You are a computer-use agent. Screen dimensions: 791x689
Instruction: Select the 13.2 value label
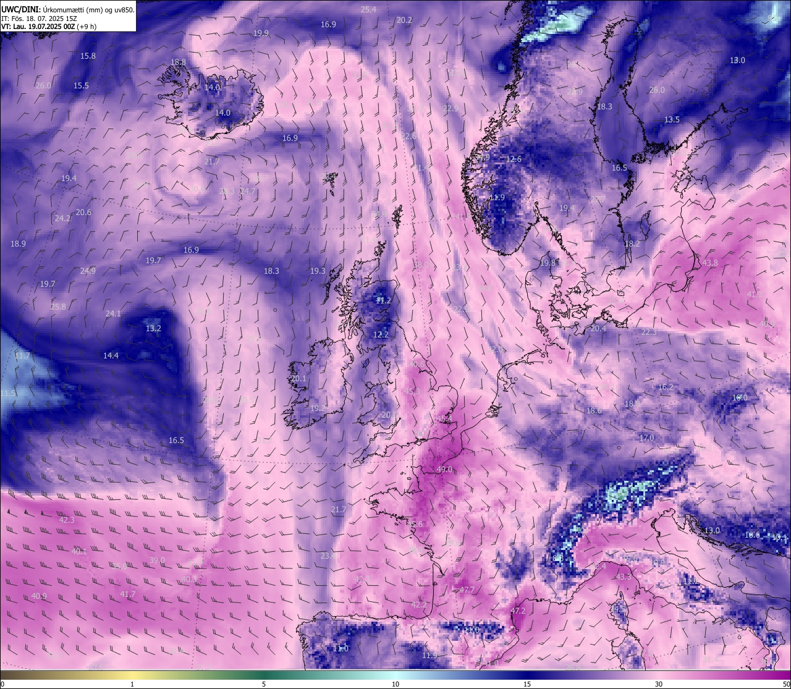coord(153,328)
